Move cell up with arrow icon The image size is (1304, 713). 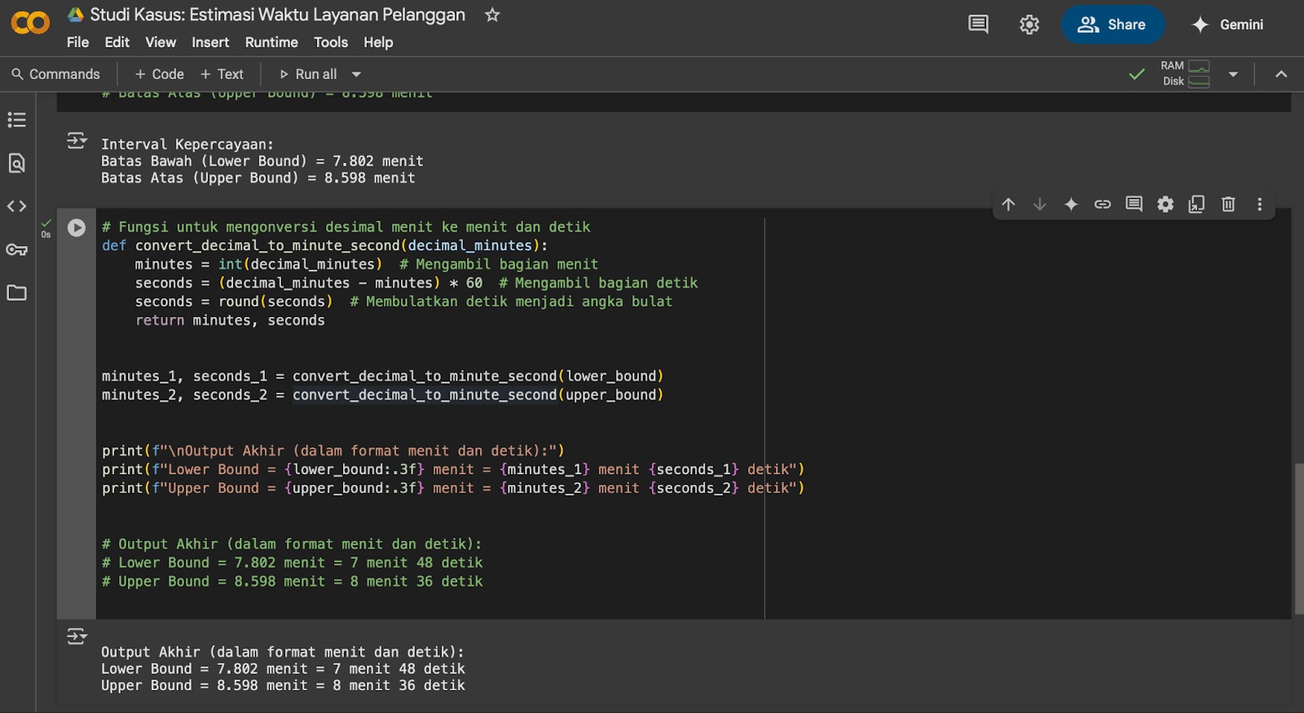(1008, 205)
